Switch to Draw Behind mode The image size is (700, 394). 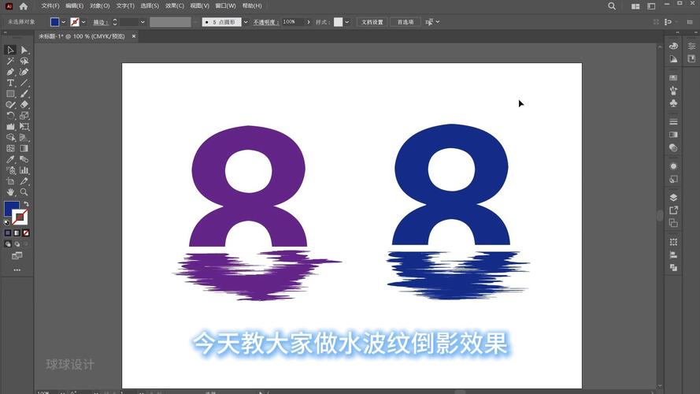pyautogui.click(x=17, y=244)
